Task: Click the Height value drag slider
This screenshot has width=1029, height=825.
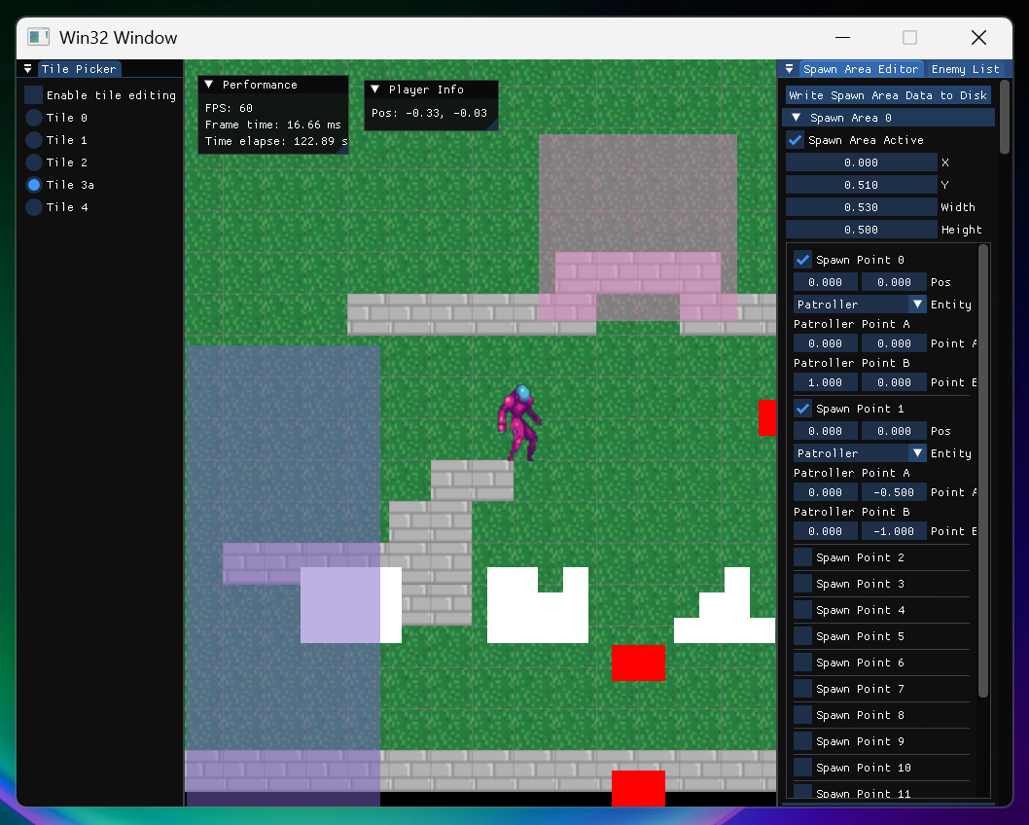Action: coord(861,229)
